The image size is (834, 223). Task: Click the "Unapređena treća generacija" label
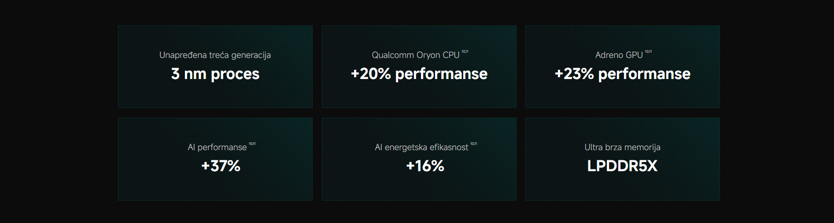click(215, 55)
